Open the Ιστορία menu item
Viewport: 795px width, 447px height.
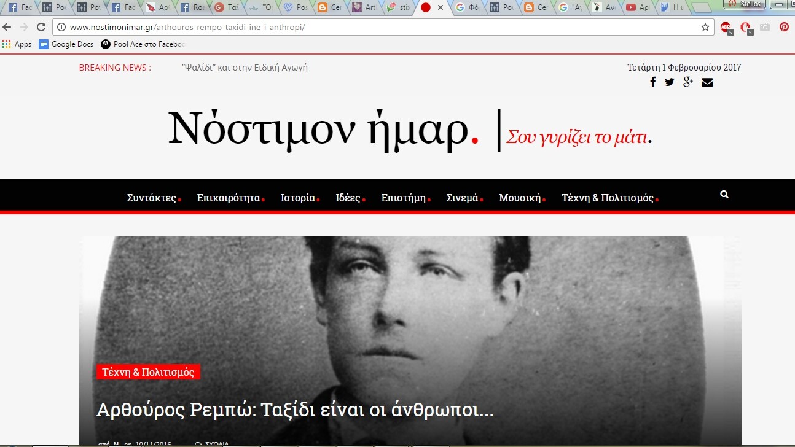point(300,198)
